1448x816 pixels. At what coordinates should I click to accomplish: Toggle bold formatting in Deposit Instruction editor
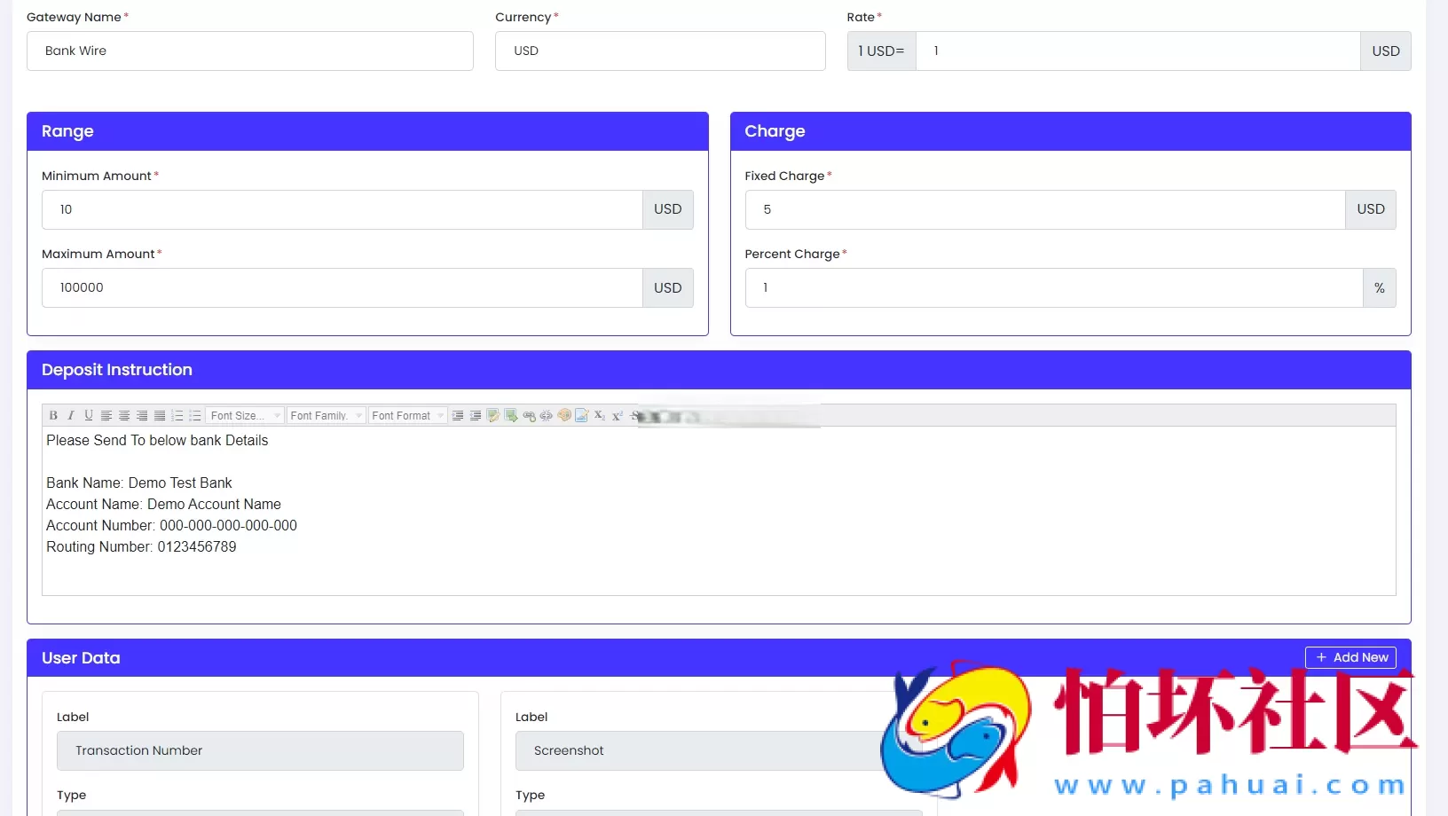click(53, 415)
